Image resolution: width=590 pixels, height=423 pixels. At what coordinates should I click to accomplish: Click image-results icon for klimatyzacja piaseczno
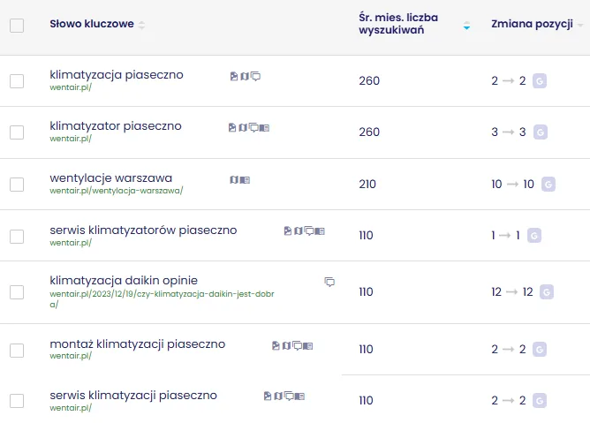(x=234, y=77)
